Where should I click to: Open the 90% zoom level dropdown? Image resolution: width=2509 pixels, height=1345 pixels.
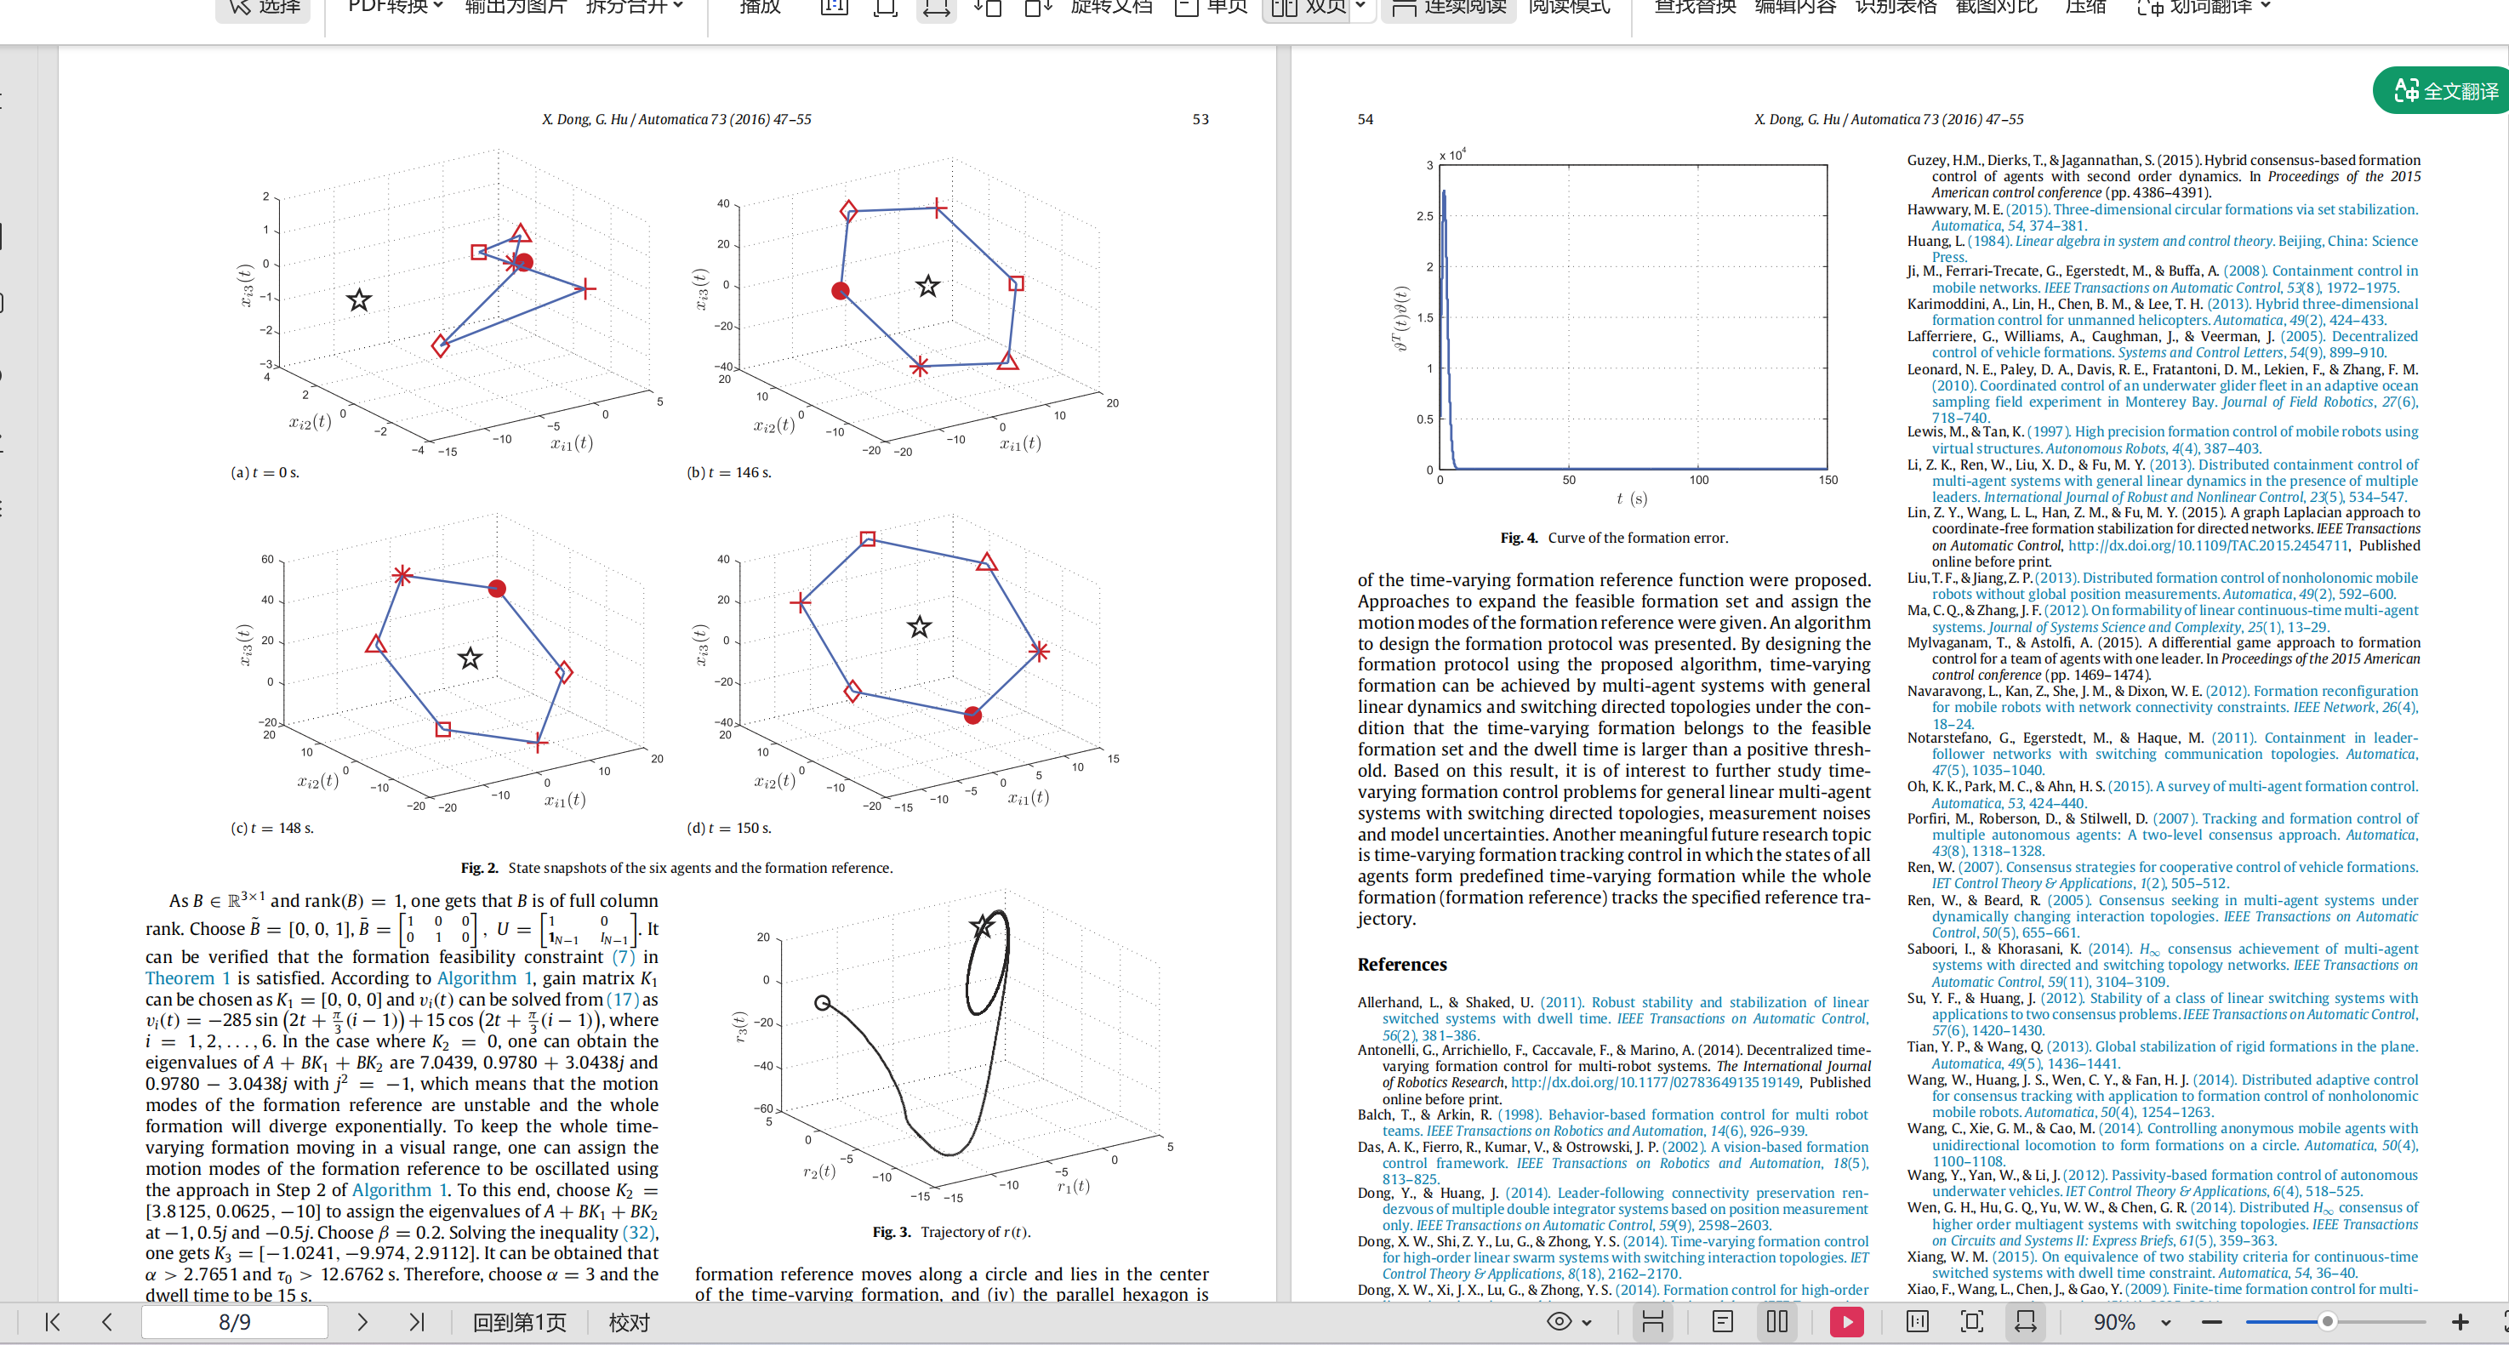(x=2165, y=1323)
